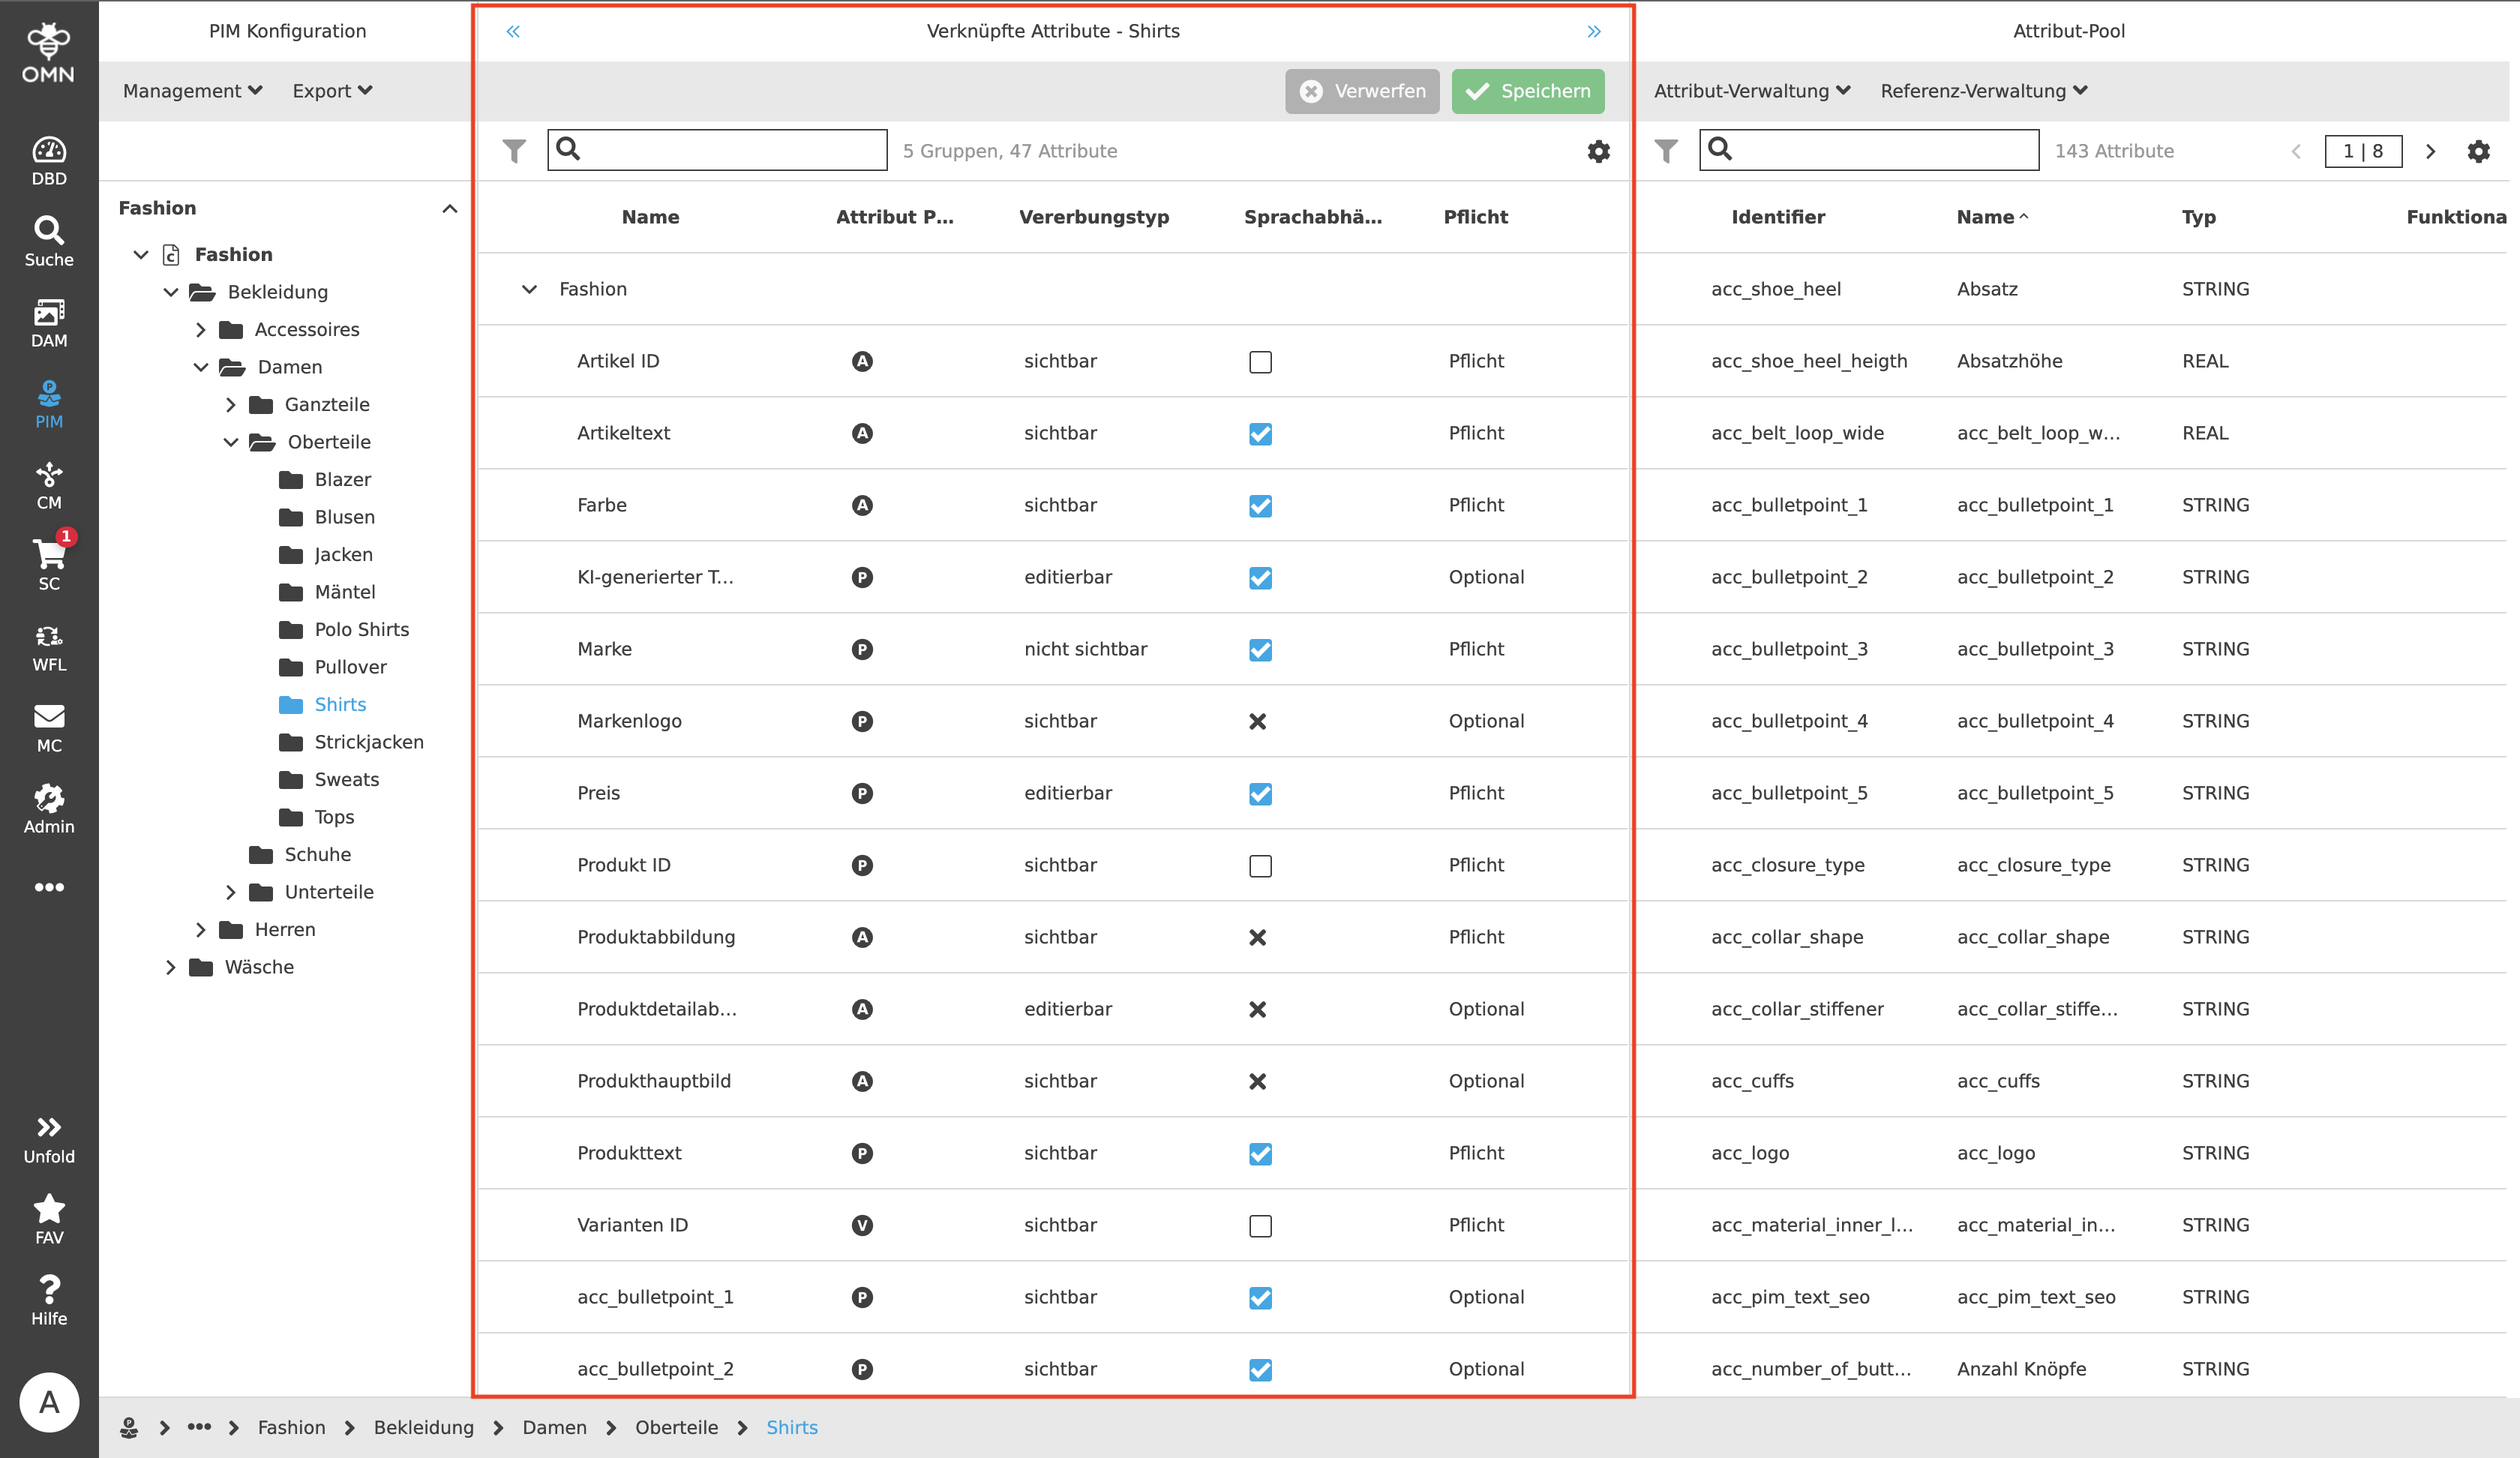Collapse the Fashion group in the attribute list

pos(529,289)
